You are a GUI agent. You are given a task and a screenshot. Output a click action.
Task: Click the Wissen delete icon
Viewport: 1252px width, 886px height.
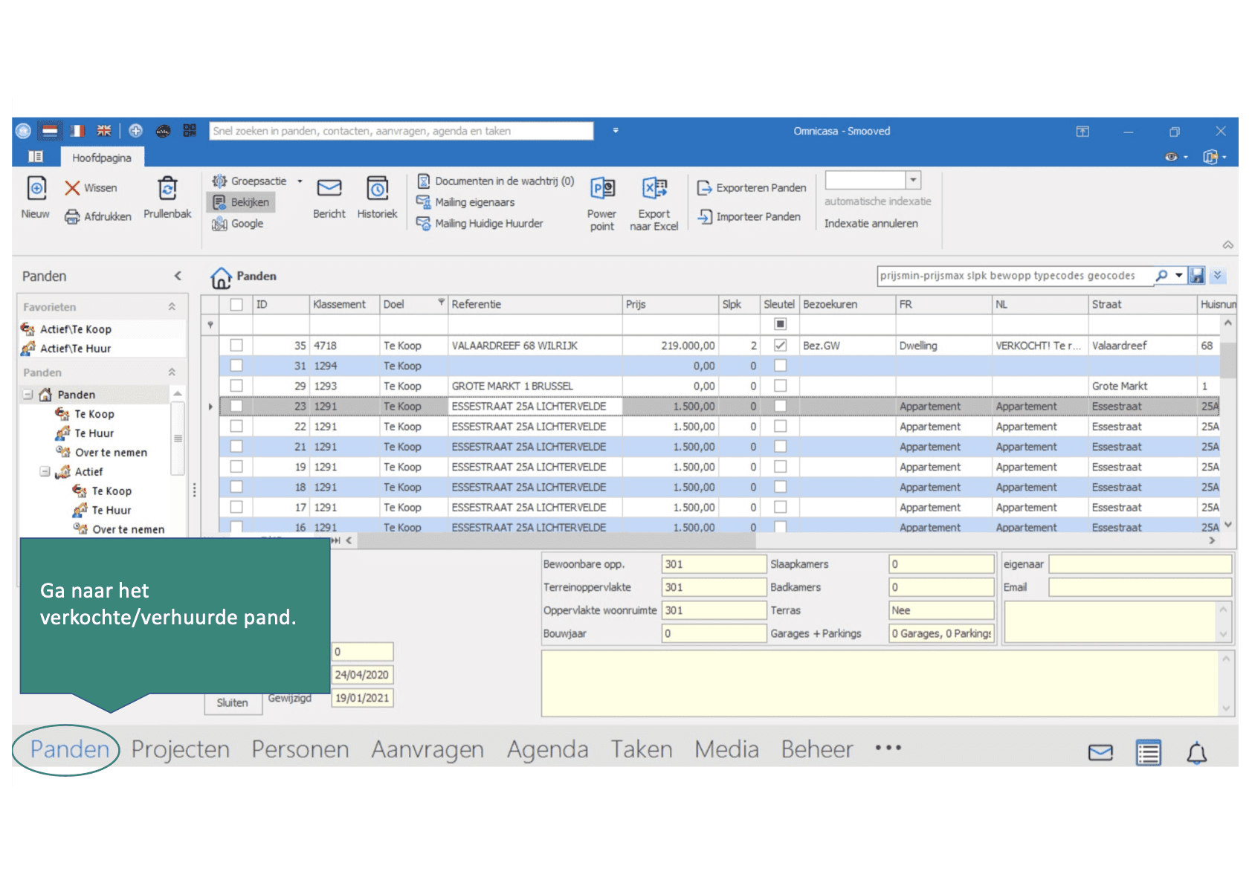click(72, 188)
